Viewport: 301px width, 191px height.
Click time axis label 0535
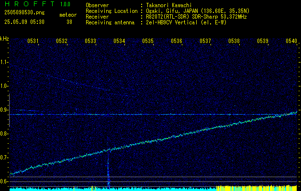(x=148, y=41)
